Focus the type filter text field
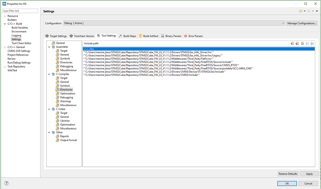The width and height of the screenshot is (321, 189). pos(20,11)
